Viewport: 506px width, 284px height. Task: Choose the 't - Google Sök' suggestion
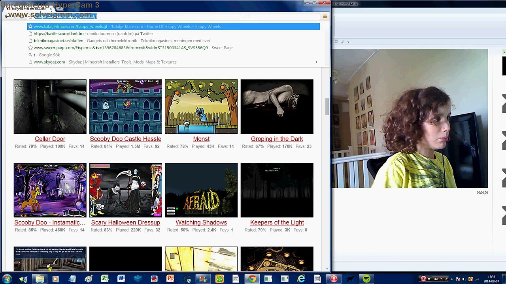point(173,55)
